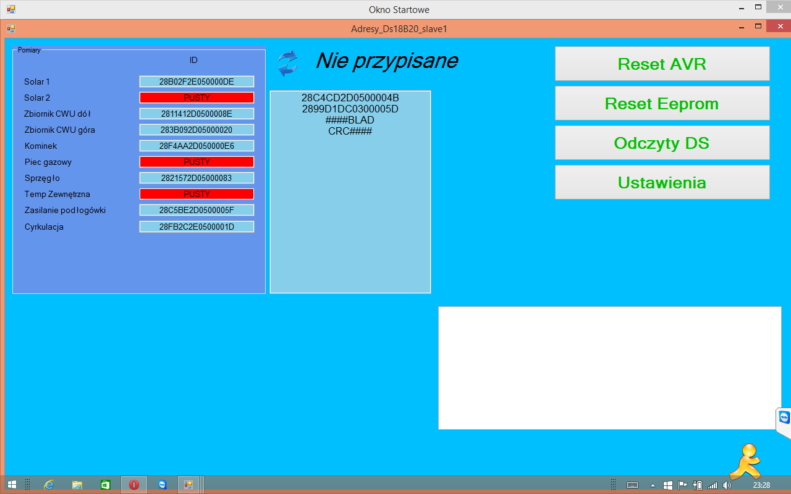Select the red PUSTY field for Temp Zewnętrzna
Viewport: 791px width, 494px height.
[x=197, y=194]
